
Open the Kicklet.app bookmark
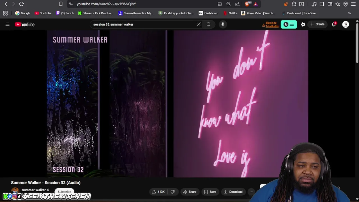pyautogui.click(x=176, y=13)
